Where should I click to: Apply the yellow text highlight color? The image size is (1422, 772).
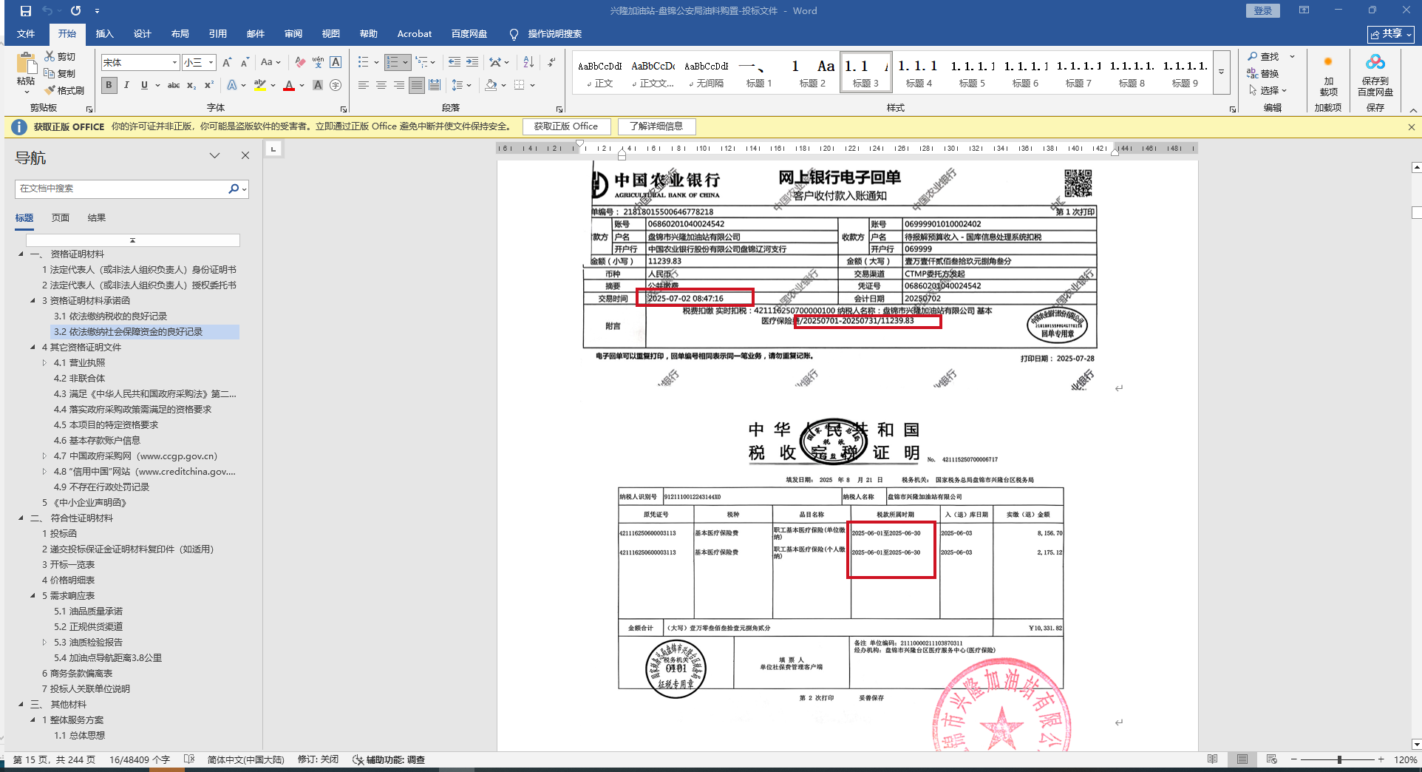point(259,85)
